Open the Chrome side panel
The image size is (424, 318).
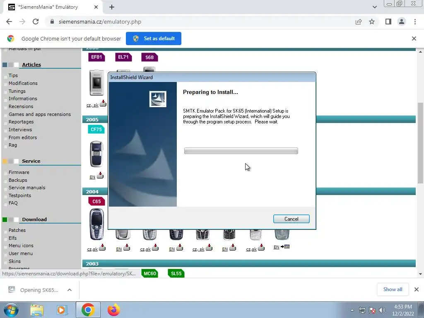click(388, 22)
